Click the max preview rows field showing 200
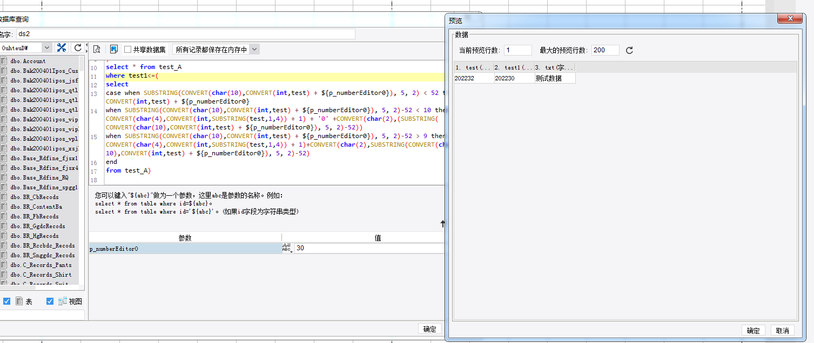This screenshot has width=814, height=343. [x=606, y=50]
